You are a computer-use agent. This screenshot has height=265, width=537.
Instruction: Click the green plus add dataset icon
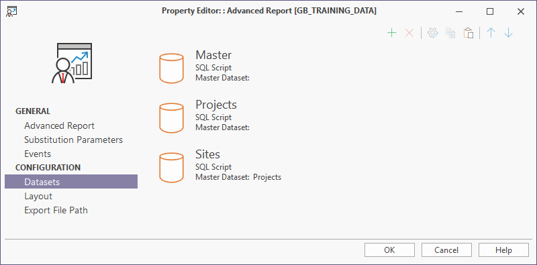pos(391,33)
